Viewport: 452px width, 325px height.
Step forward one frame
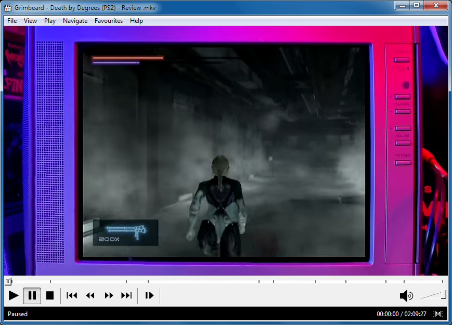pos(149,295)
